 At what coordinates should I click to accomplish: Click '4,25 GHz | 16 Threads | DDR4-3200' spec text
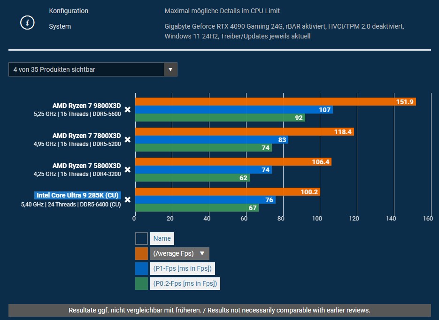[x=77, y=174]
